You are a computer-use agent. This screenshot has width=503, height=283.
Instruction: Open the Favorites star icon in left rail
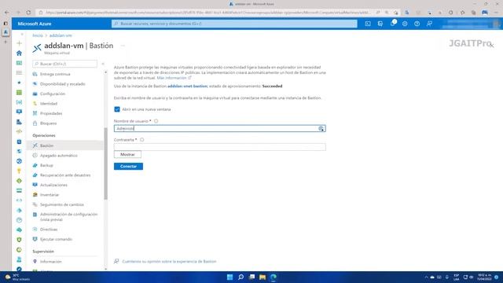point(19,83)
